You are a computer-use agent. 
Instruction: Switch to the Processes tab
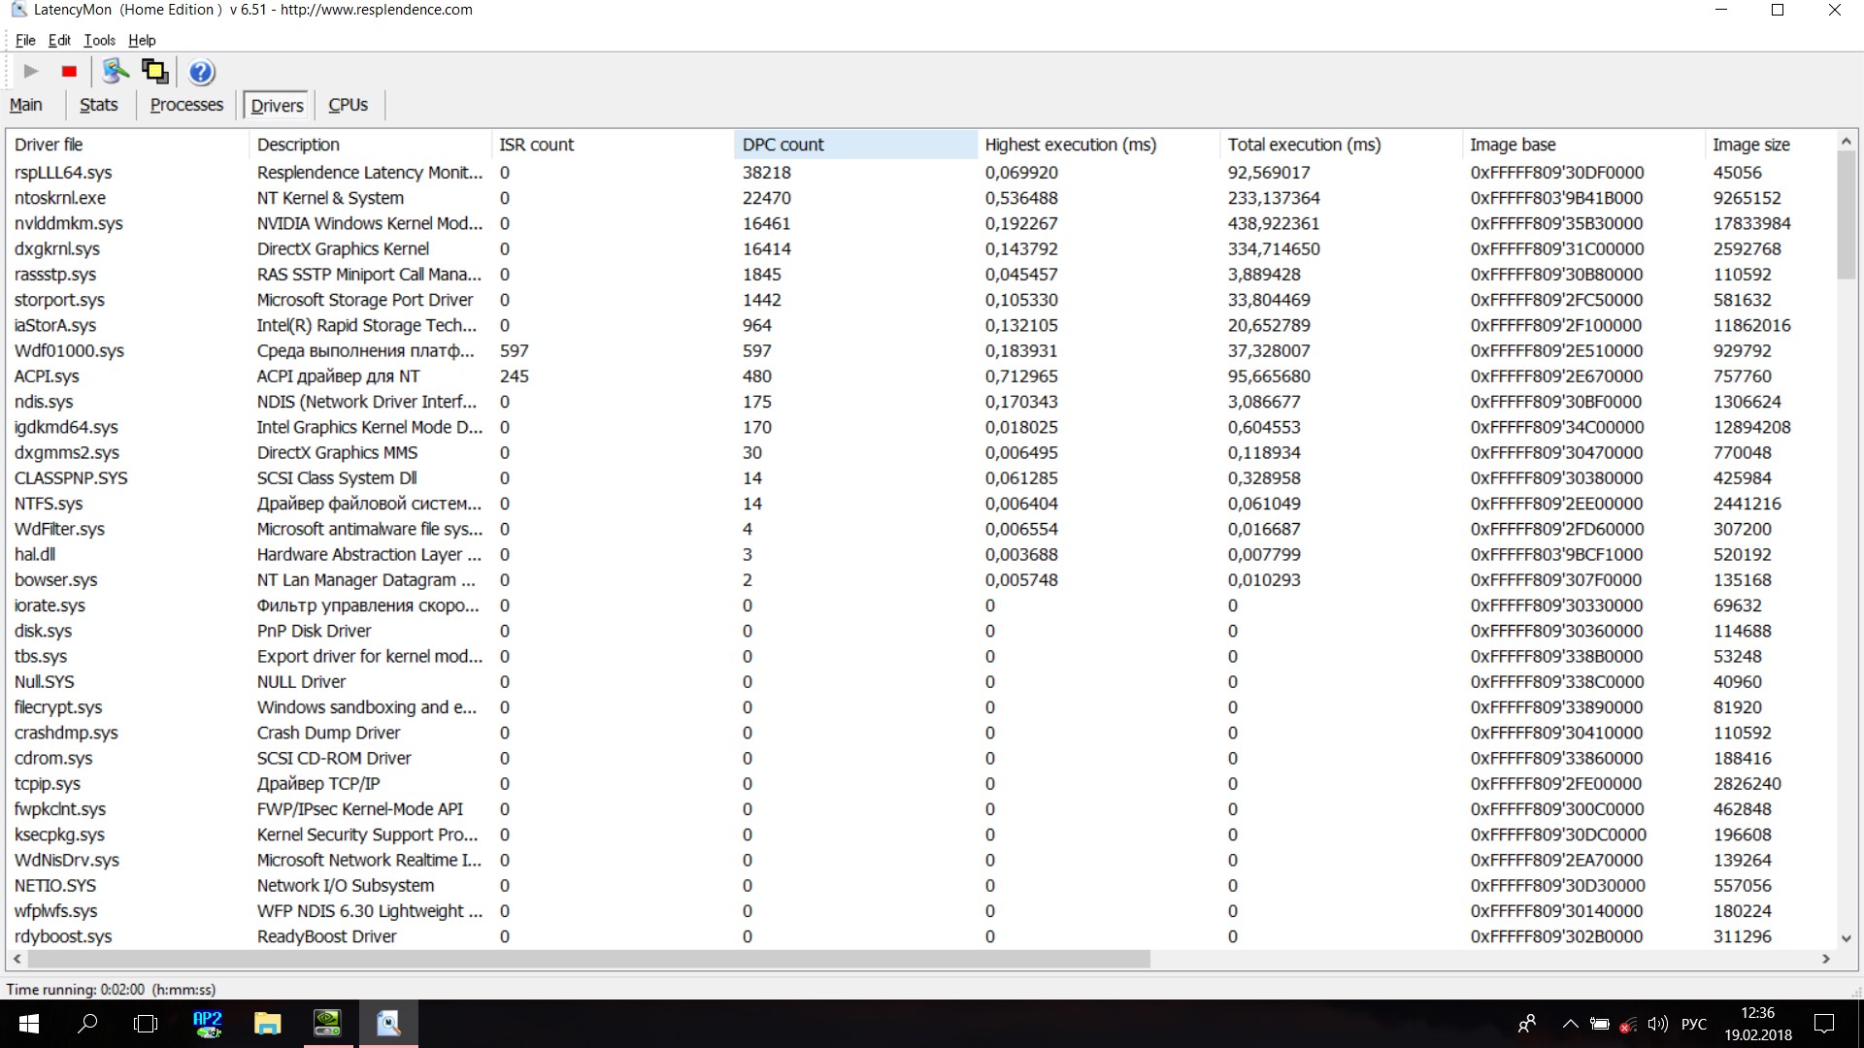186,105
